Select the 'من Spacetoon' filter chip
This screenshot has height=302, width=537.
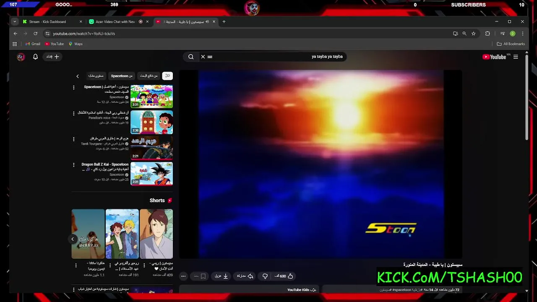tap(122, 76)
